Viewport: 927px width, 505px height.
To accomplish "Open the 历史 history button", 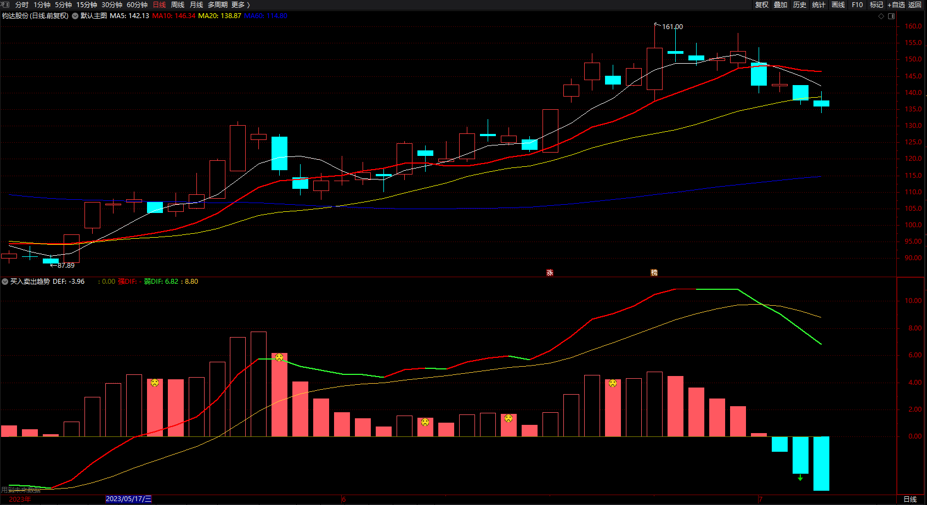I will [x=800, y=4].
